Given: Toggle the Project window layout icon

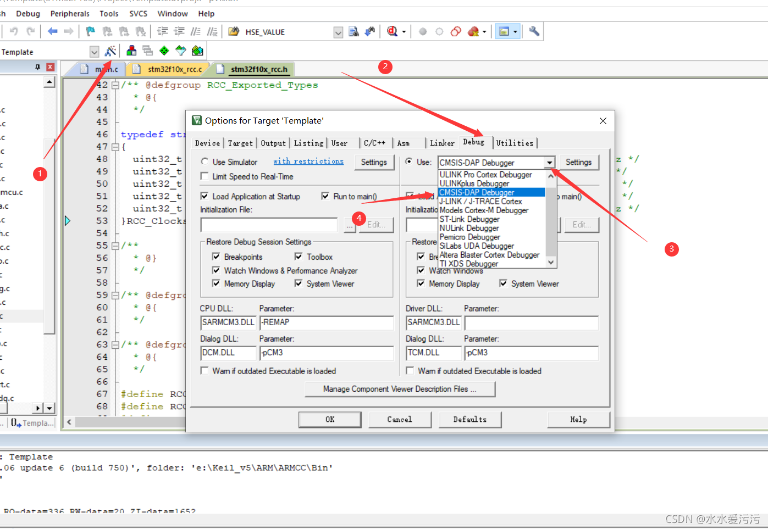Looking at the screenshot, I should 504,31.
